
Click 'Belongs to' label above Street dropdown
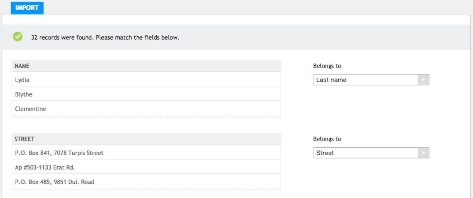coord(327,139)
